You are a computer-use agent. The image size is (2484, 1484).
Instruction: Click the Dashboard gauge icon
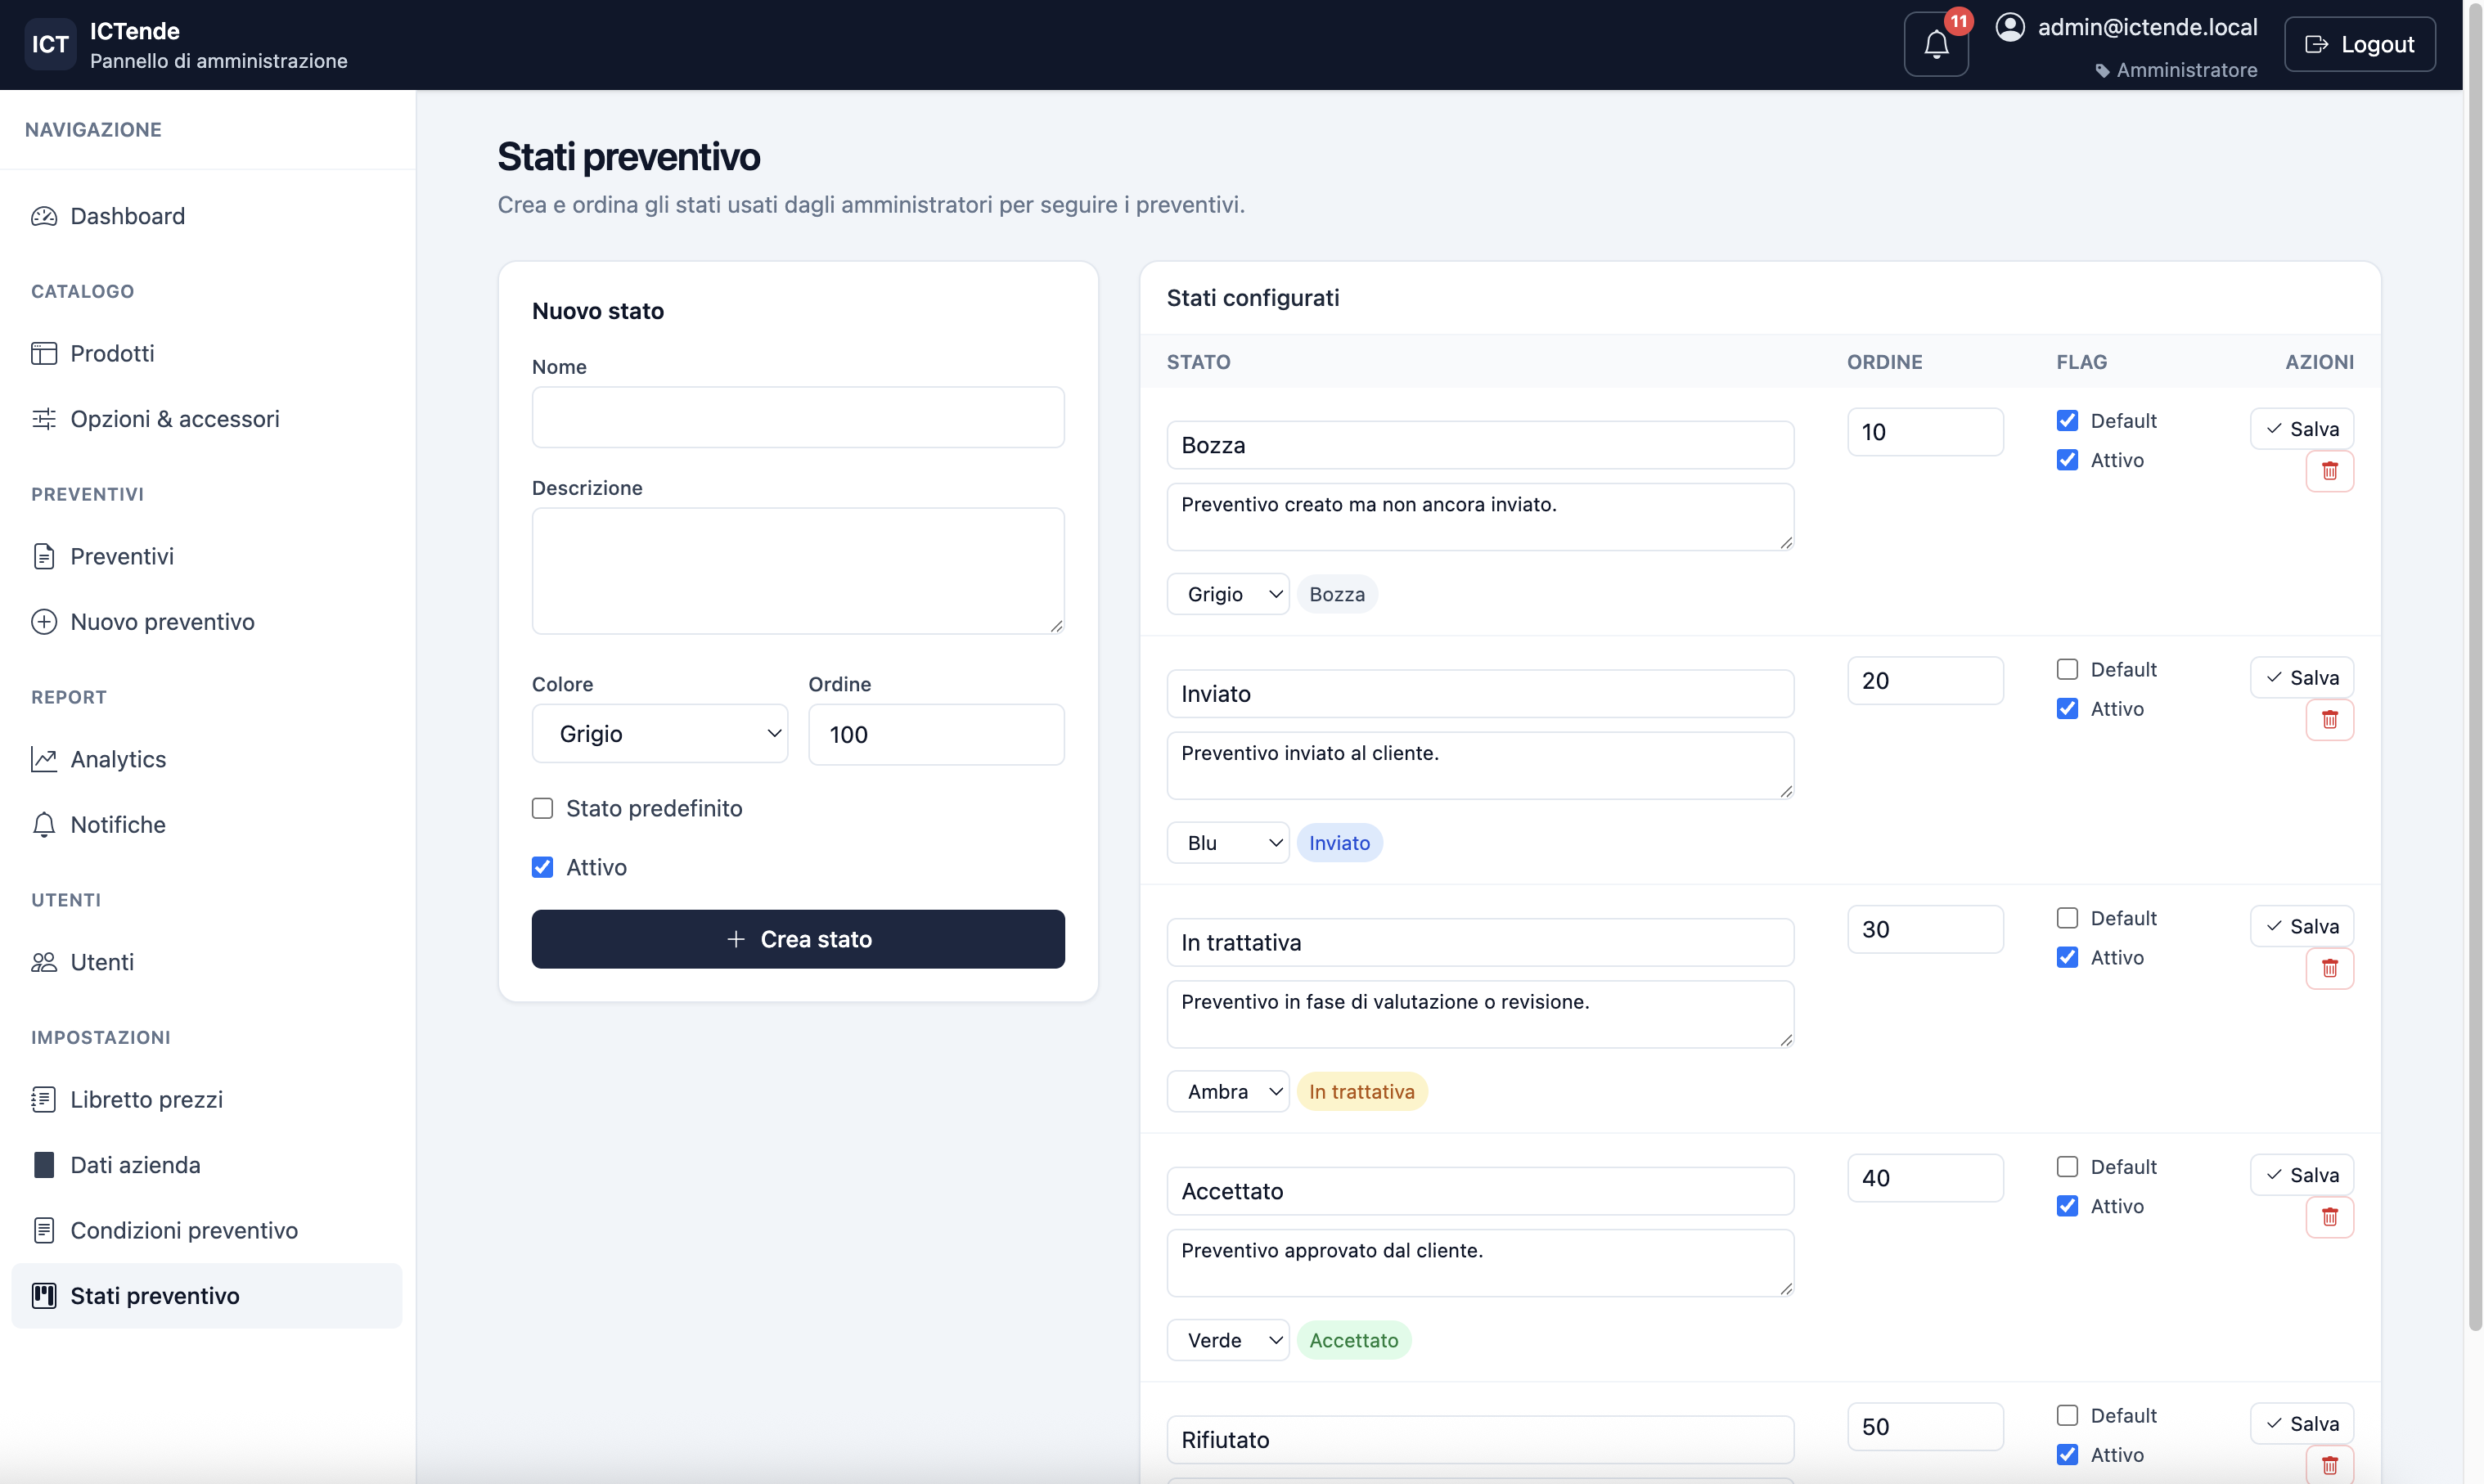click(44, 216)
